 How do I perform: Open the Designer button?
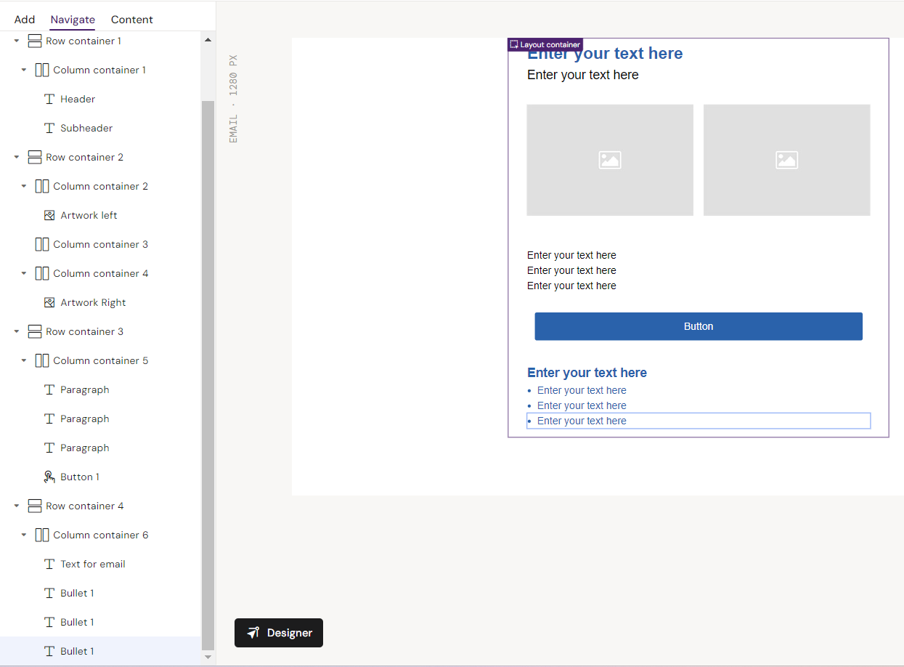coord(279,633)
